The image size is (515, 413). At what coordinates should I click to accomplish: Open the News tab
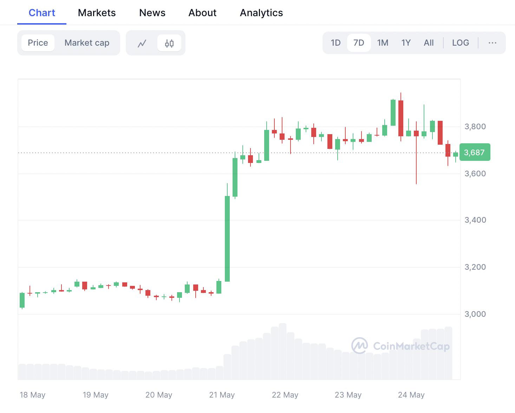(x=152, y=13)
